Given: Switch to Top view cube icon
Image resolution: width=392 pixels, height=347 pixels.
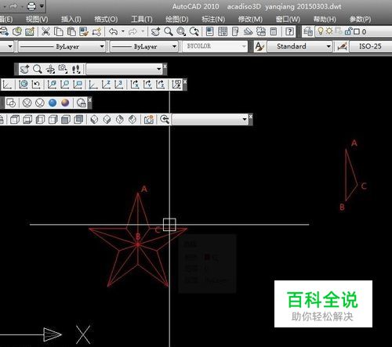Looking at the screenshot, I should (15, 120).
